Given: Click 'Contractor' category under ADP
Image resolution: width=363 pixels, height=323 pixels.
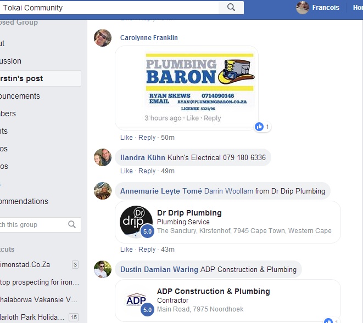Looking at the screenshot, I should (172, 301).
